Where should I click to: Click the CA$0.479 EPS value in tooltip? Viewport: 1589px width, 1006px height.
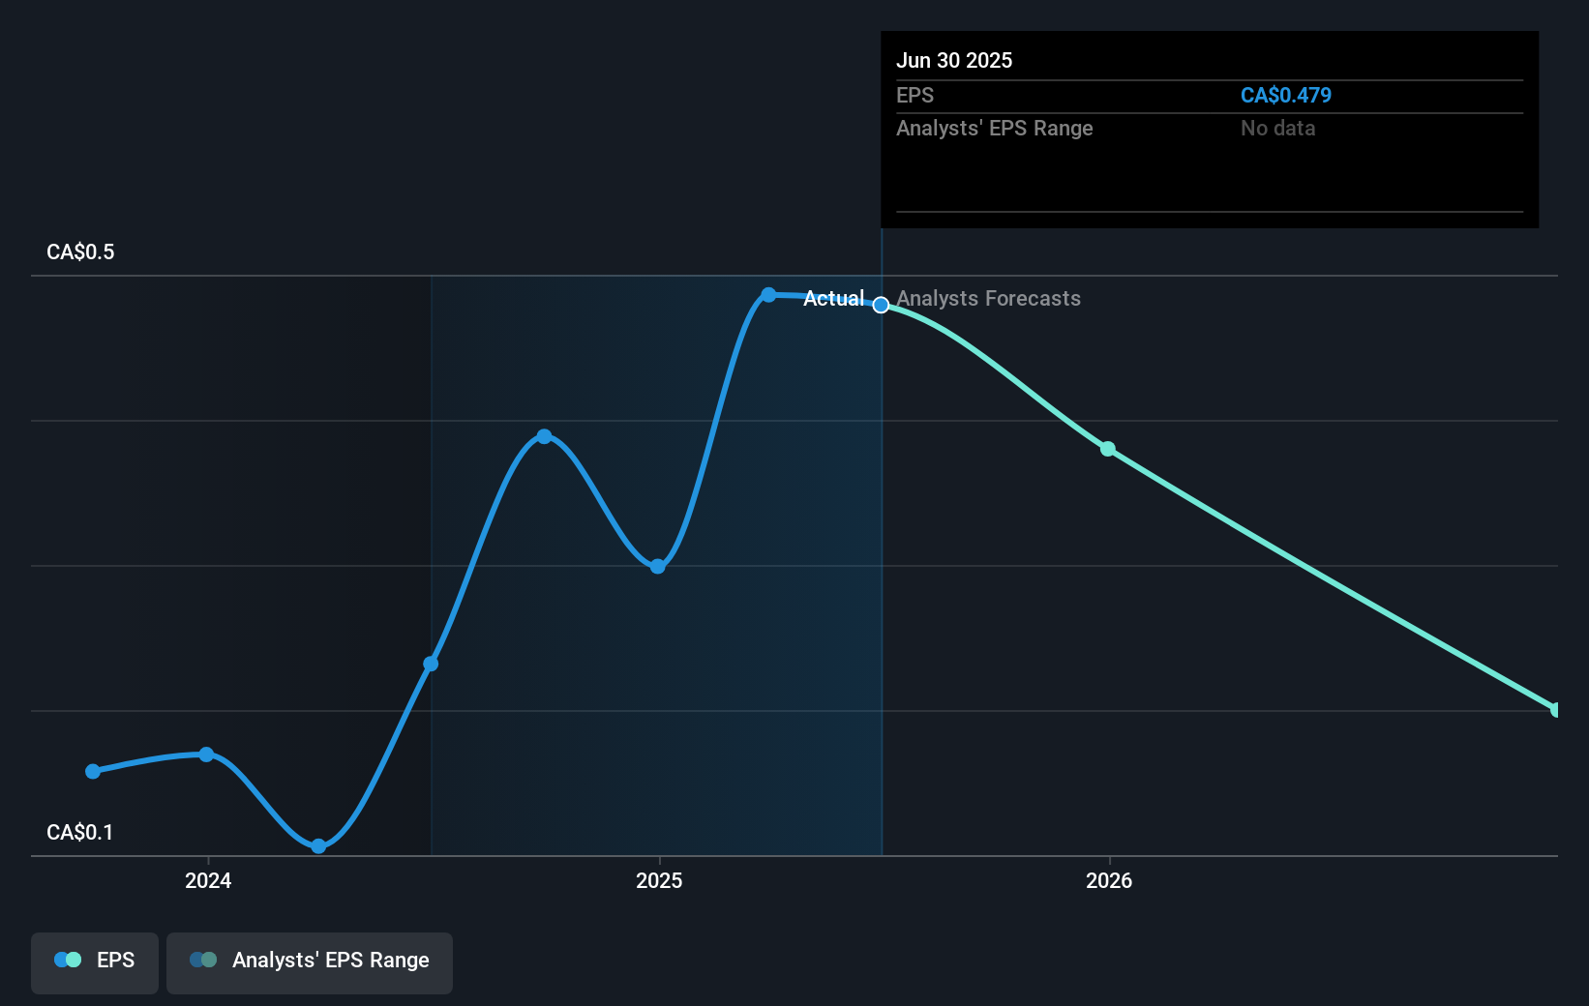point(1286,95)
